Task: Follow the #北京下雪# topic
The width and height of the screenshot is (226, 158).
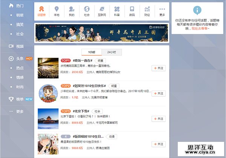Action: 159,119
